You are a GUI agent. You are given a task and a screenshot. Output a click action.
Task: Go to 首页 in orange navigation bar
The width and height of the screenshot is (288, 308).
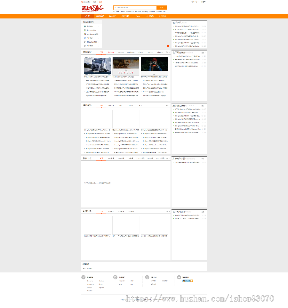[87, 16]
